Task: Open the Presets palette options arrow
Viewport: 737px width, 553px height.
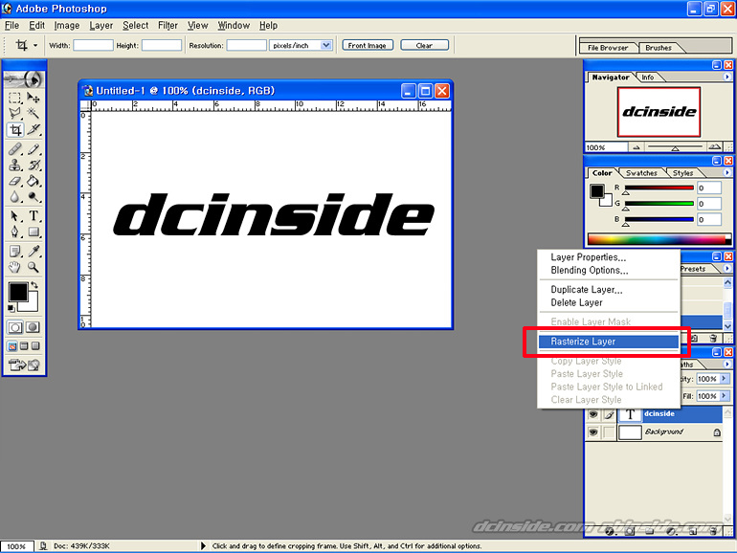Action: (x=726, y=268)
